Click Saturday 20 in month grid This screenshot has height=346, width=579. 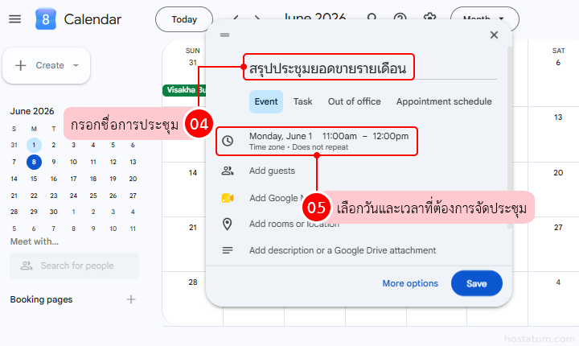point(558,173)
